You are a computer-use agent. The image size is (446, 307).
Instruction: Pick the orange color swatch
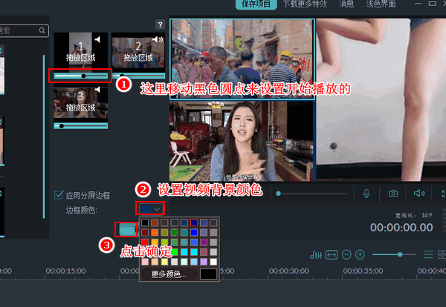[x=155, y=233]
